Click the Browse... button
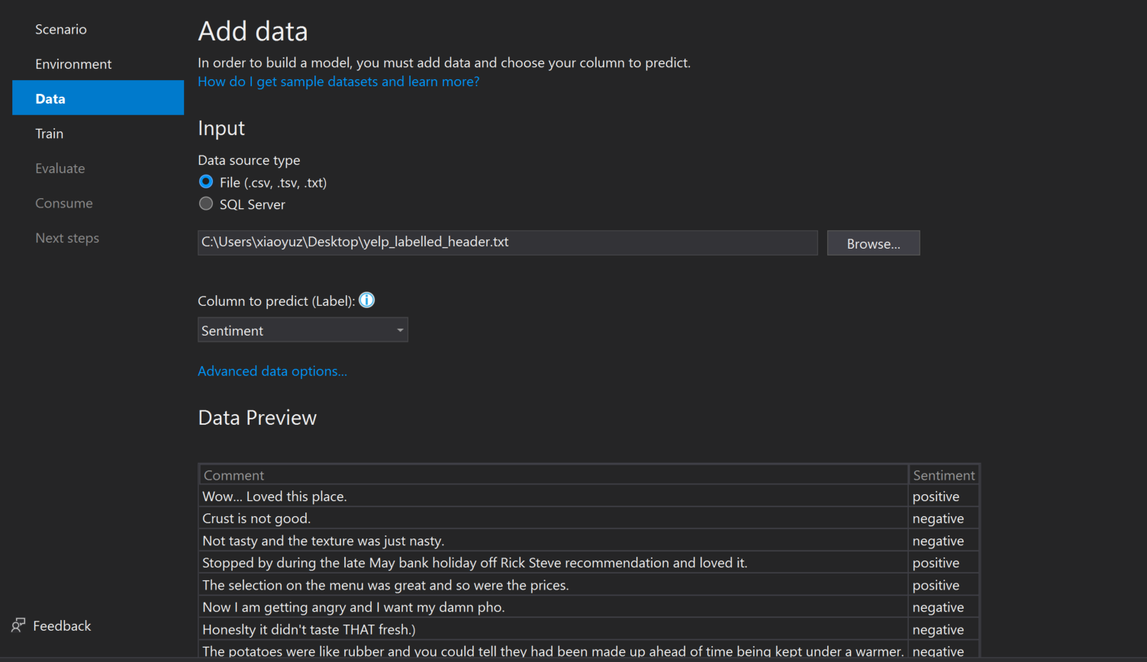1147x662 pixels. coord(872,243)
